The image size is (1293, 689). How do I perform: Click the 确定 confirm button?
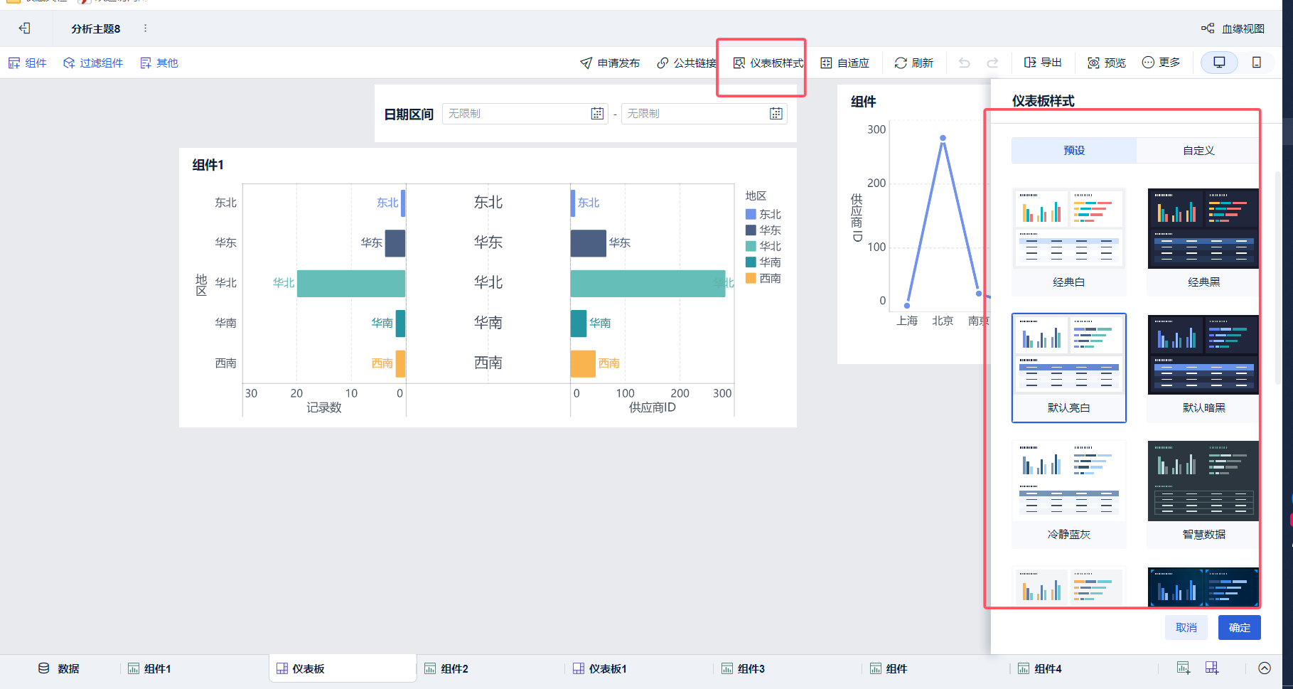click(x=1239, y=627)
